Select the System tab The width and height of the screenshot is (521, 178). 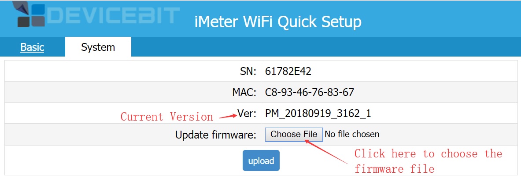98,47
